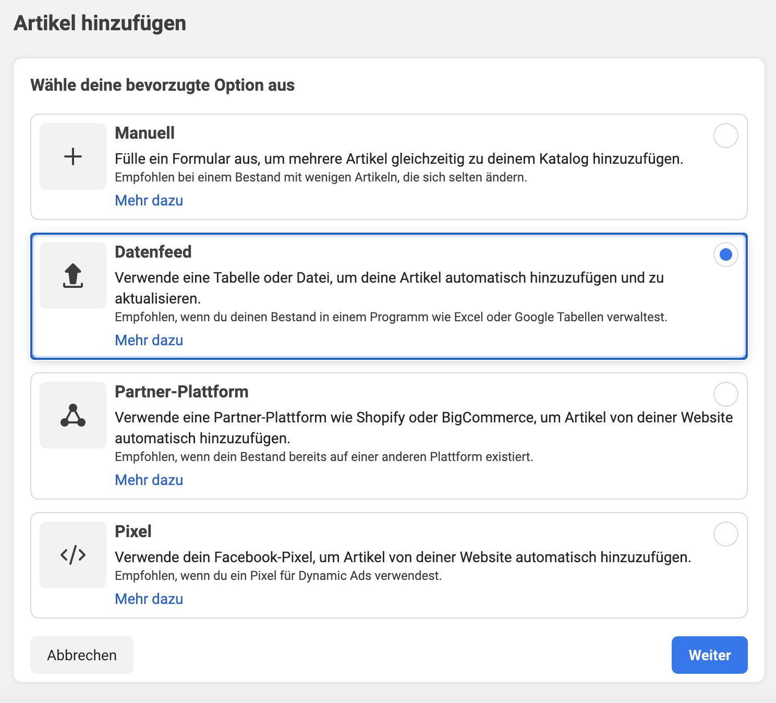
Task: Click the 'Artikel hinzufügen' page title
Action: coord(100,23)
